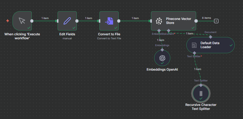Select the Edit Fields pencil icon
This screenshot has height=119, width=243.
(67, 21)
